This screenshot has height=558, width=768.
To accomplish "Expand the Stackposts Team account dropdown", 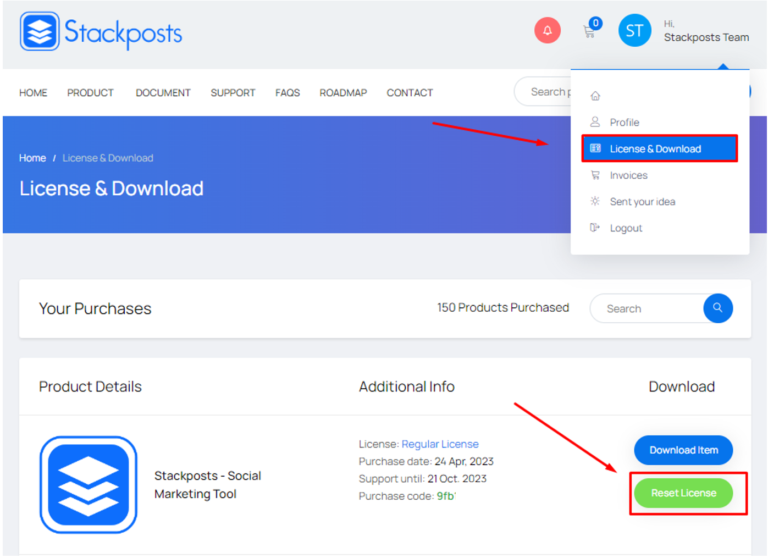I will 706,37.
